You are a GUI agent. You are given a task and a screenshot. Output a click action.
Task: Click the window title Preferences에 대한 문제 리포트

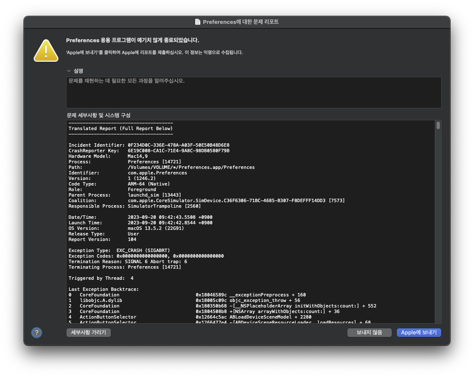[241, 22]
